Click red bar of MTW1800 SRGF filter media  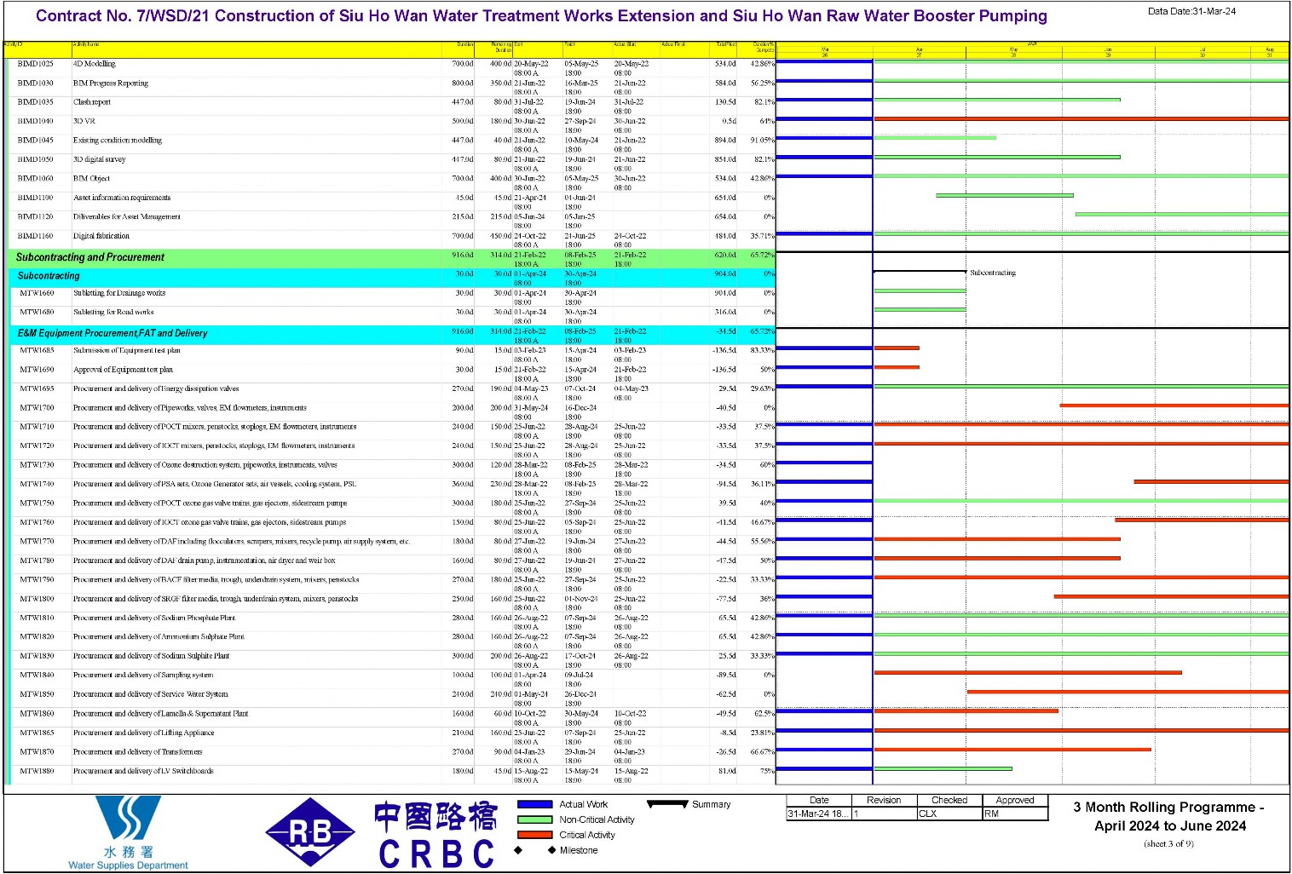point(1171,596)
